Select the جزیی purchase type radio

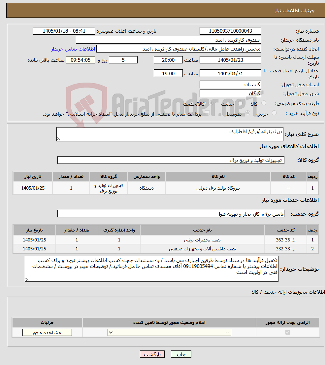coord(274,113)
